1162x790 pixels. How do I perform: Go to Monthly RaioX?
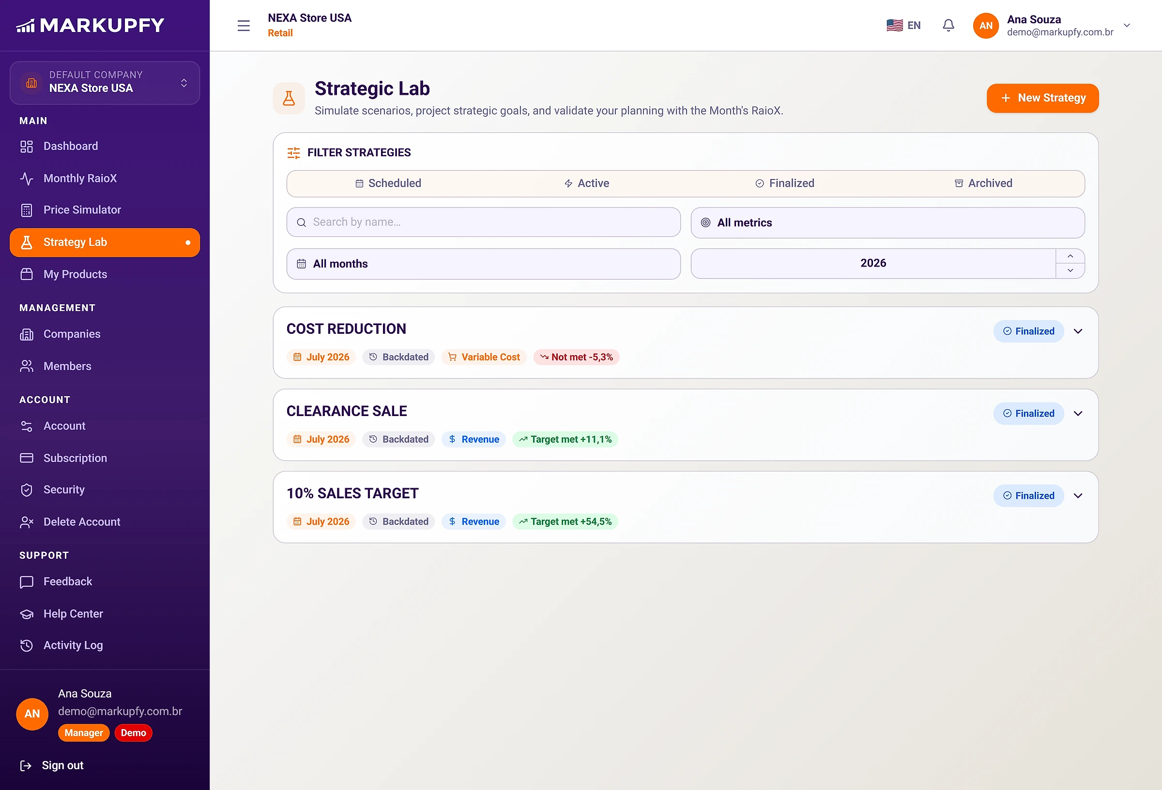click(x=105, y=179)
